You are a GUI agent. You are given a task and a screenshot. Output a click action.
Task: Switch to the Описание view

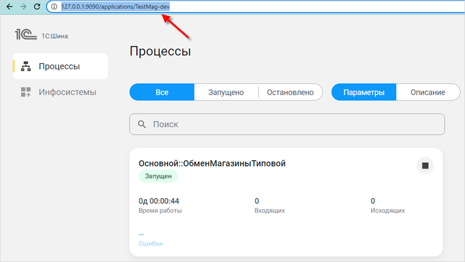[428, 92]
